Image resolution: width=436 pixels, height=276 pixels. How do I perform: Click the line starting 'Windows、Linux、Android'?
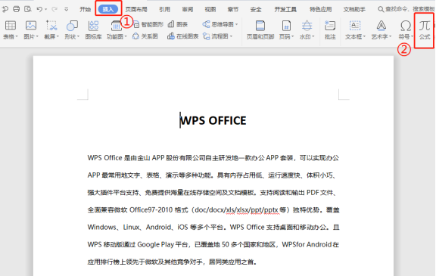tap(213, 228)
